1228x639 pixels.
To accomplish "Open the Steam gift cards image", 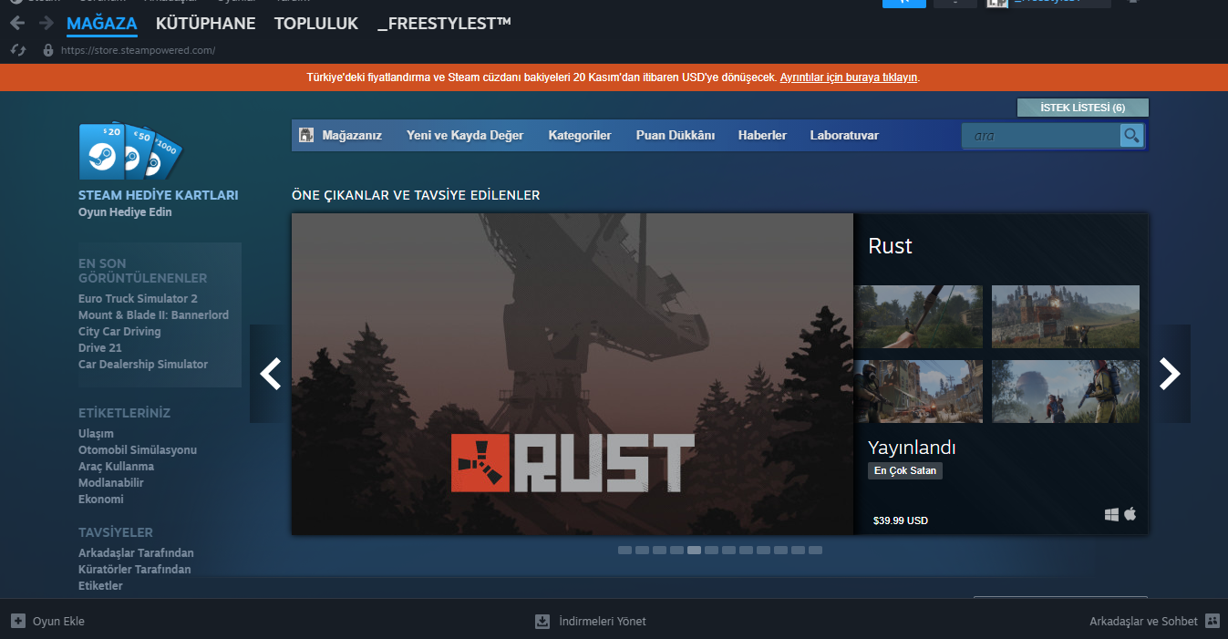I will pyautogui.click(x=129, y=151).
